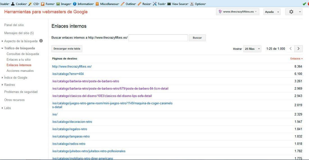This screenshot has height=160, width=309.
Task: Click Herramientas para webmasters de Google title
Action: (46, 12)
